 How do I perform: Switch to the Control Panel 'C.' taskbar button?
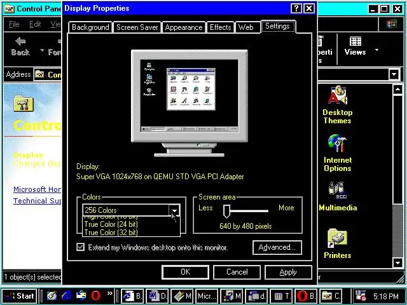click(x=331, y=296)
